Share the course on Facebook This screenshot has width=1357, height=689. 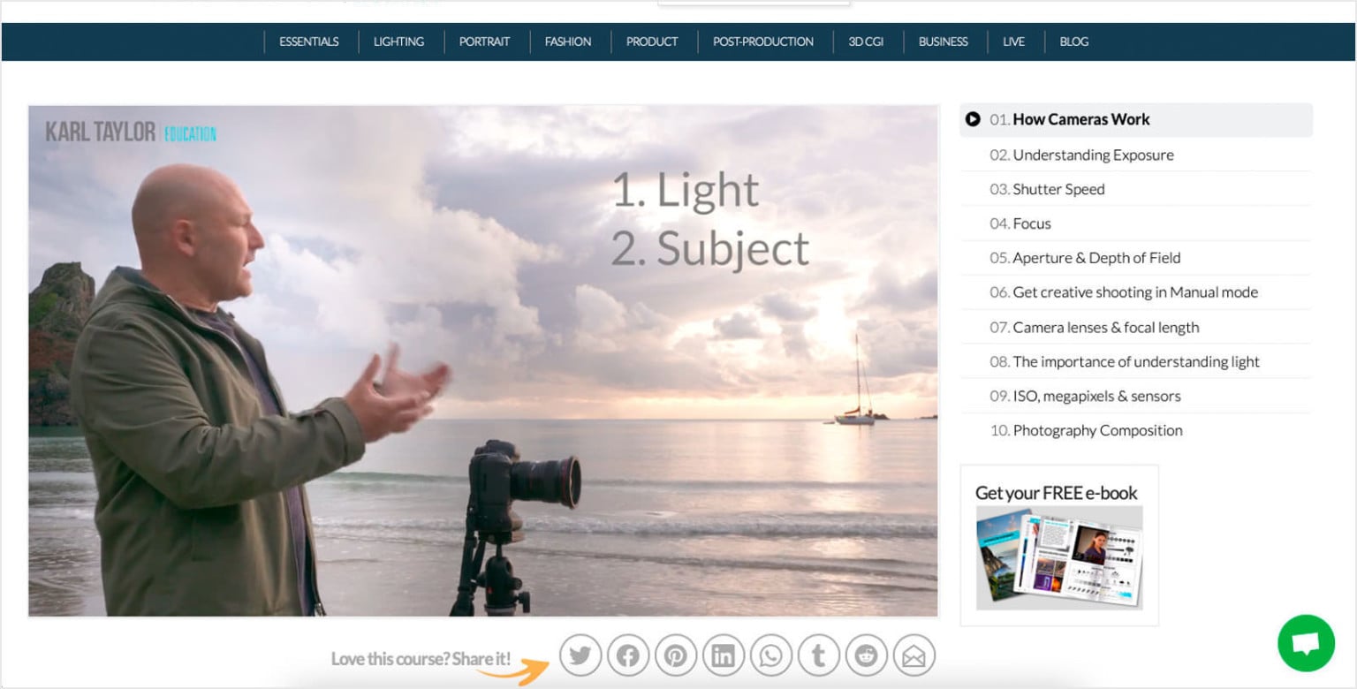pos(628,655)
